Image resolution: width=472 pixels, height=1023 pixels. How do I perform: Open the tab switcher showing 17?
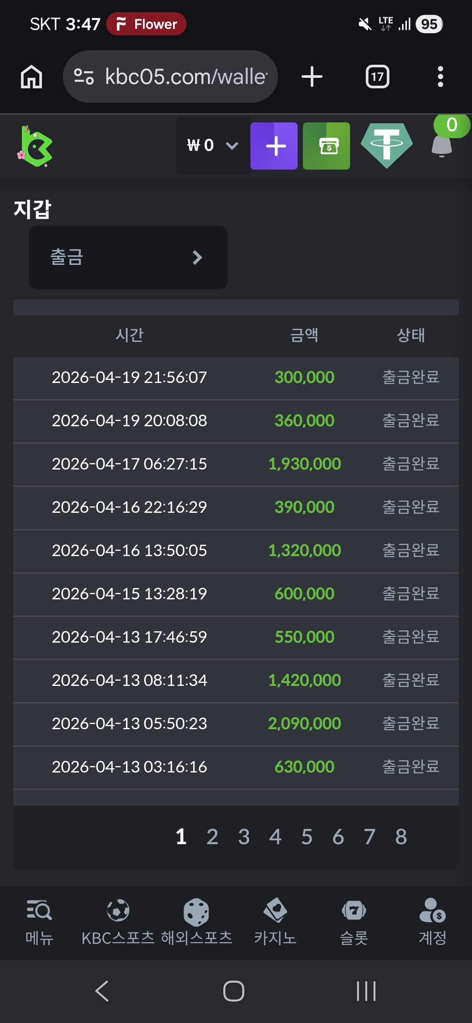pos(377,77)
